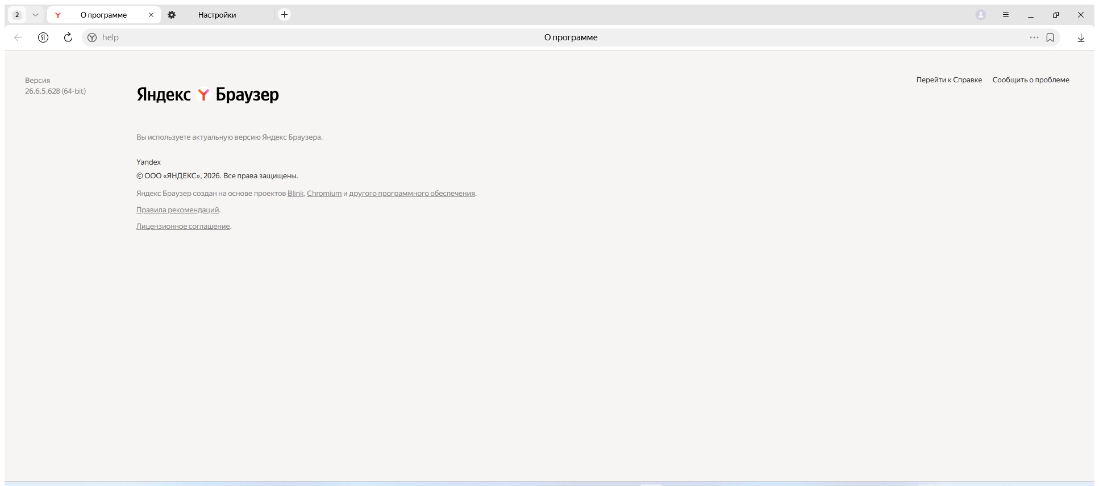Image resolution: width=1099 pixels, height=486 pixels.
Task: Minimize the browser window
Action: coord(1031,15)
